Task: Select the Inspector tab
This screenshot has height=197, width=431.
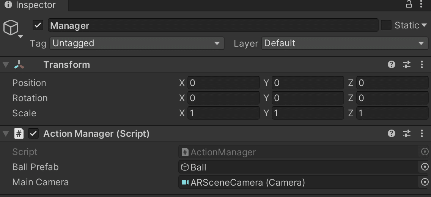Action: click(30, 5)
